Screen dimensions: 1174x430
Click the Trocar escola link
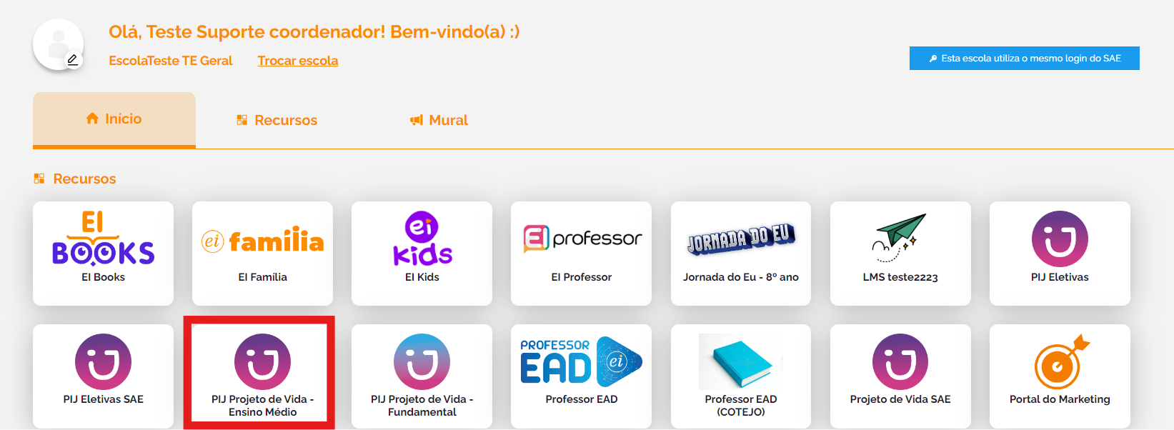[x=298, y=61]
